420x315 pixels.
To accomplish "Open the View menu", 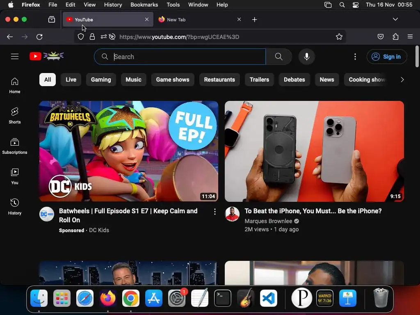I will [x=89, y=5].
